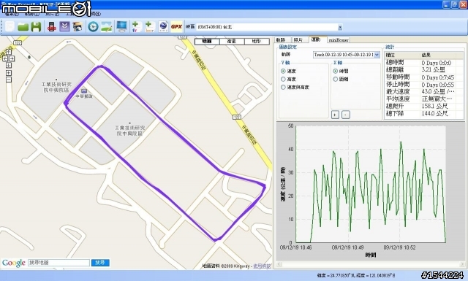Screen dimensions: 468x281
Task: Click the red GPS device icon in toolbar
Action: click(52, 27)
